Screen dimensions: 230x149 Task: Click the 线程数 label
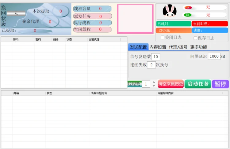(x=134, y=84)
